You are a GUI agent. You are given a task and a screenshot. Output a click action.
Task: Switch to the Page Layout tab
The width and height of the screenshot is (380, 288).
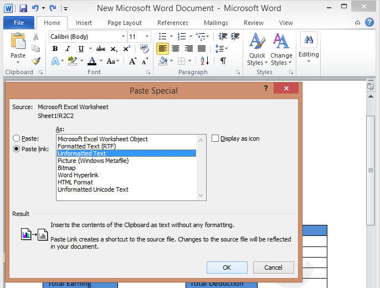pyautogui.click(x=125, y=23)
